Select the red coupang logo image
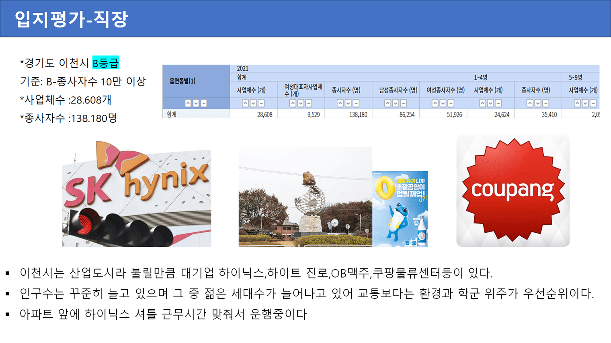 pos(513,191)
